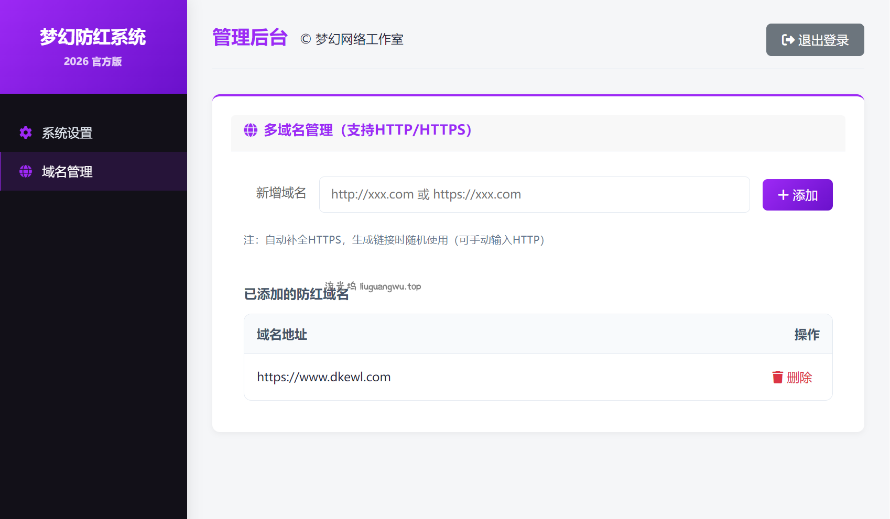Click the globe icon in 多域名管理 header

coord(251,130)
